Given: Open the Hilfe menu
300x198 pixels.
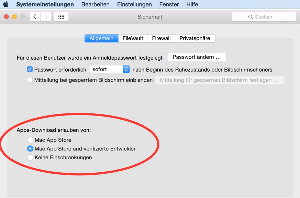Looking at the screenshot, I should coord(192,4).
